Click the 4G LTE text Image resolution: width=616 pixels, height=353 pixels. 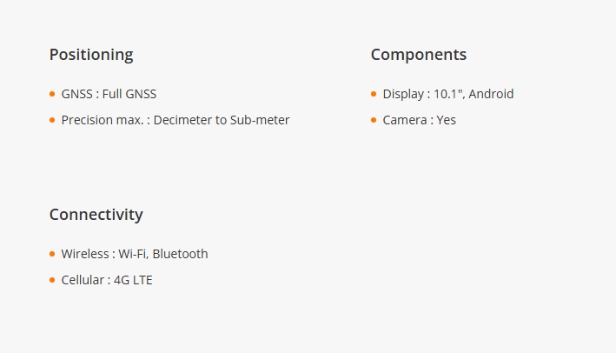pos(133,280)
